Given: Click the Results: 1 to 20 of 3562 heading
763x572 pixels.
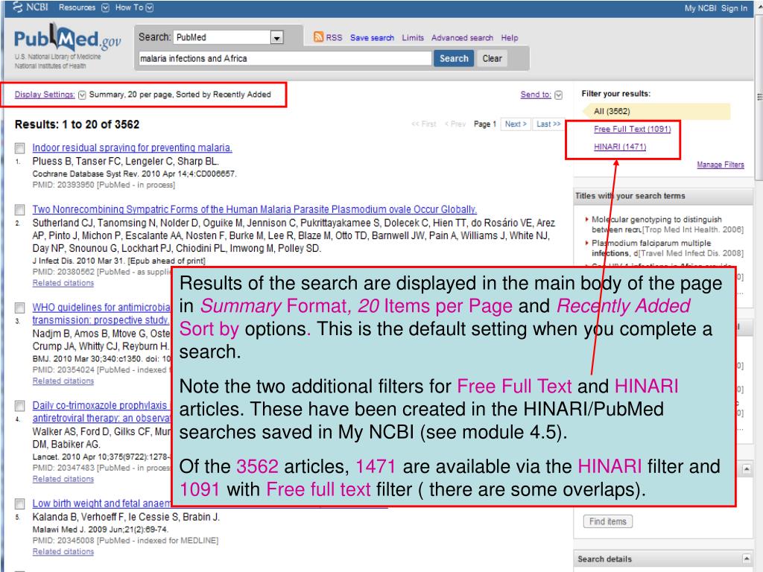Looking at the screenshot, I should 77,124.
